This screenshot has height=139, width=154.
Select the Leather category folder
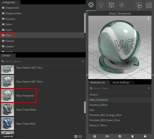8,46
